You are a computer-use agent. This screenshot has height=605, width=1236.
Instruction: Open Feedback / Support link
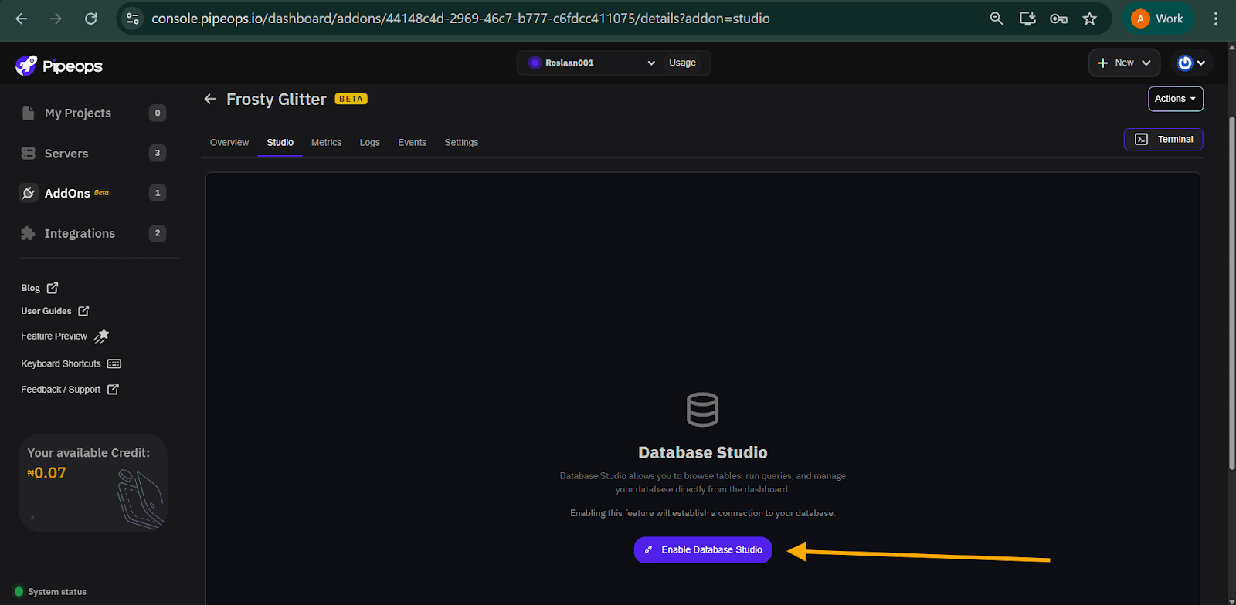pos(70,390)
